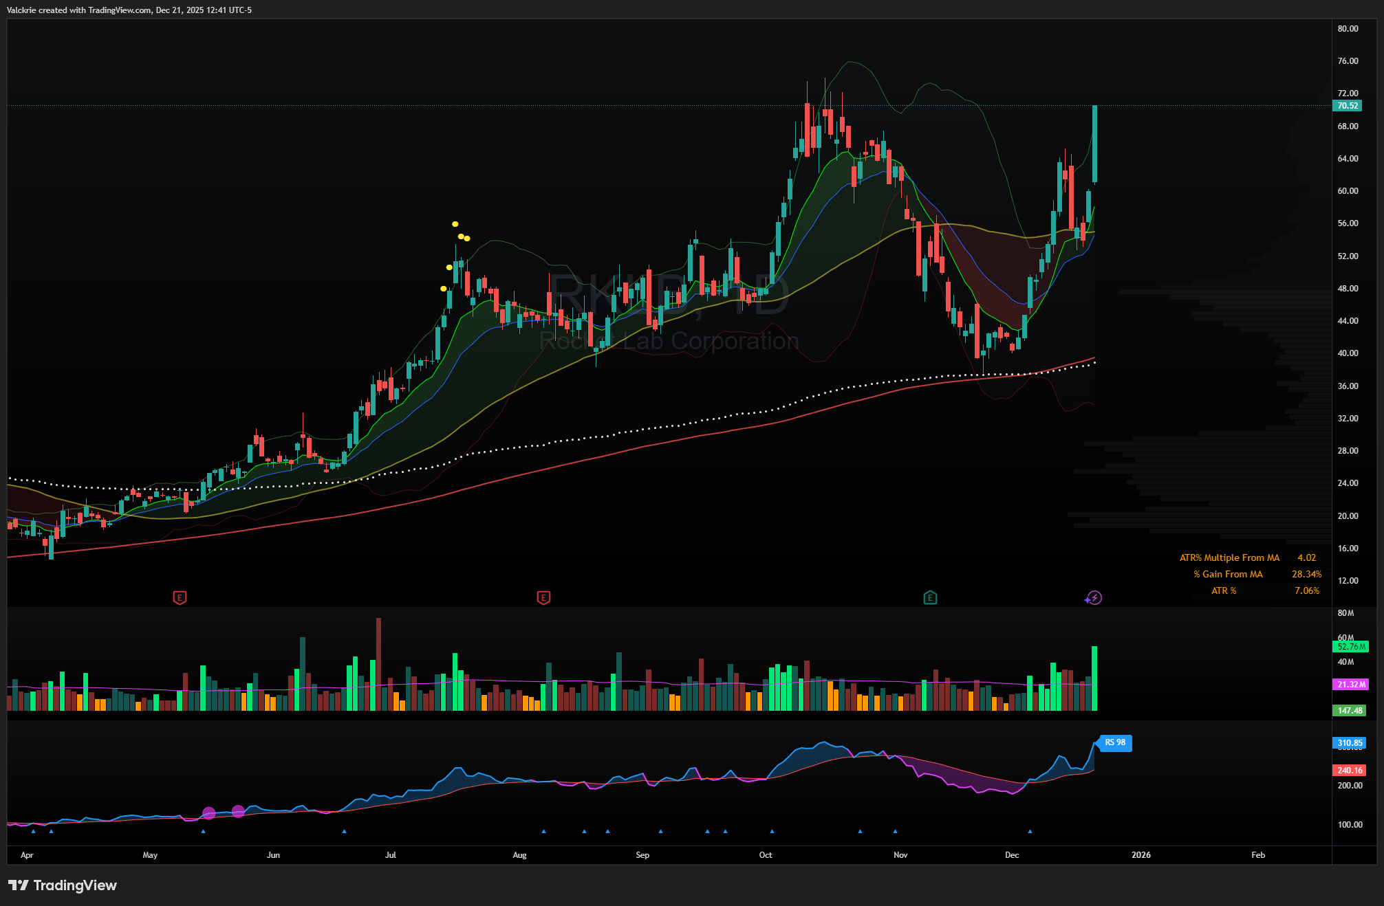
Task: Select the RS 98 label tag
Action: [x=1115, y=742]
